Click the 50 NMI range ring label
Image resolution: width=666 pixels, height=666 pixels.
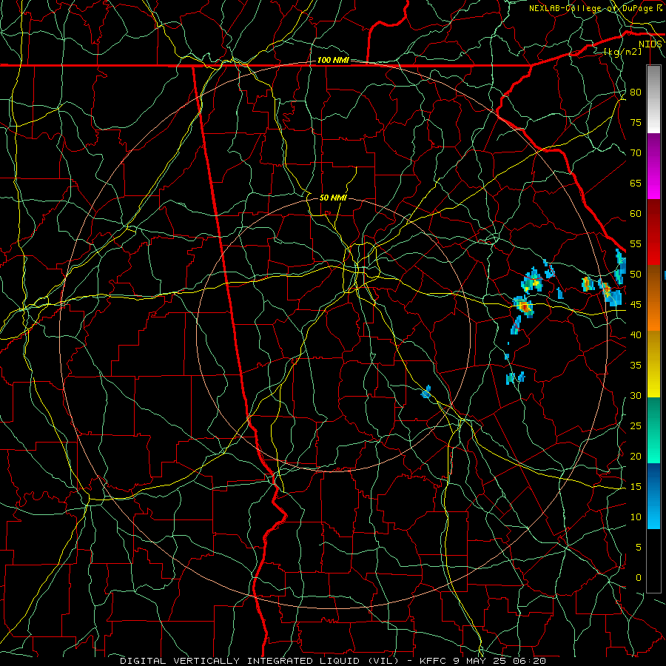click(x=333, y=198)
